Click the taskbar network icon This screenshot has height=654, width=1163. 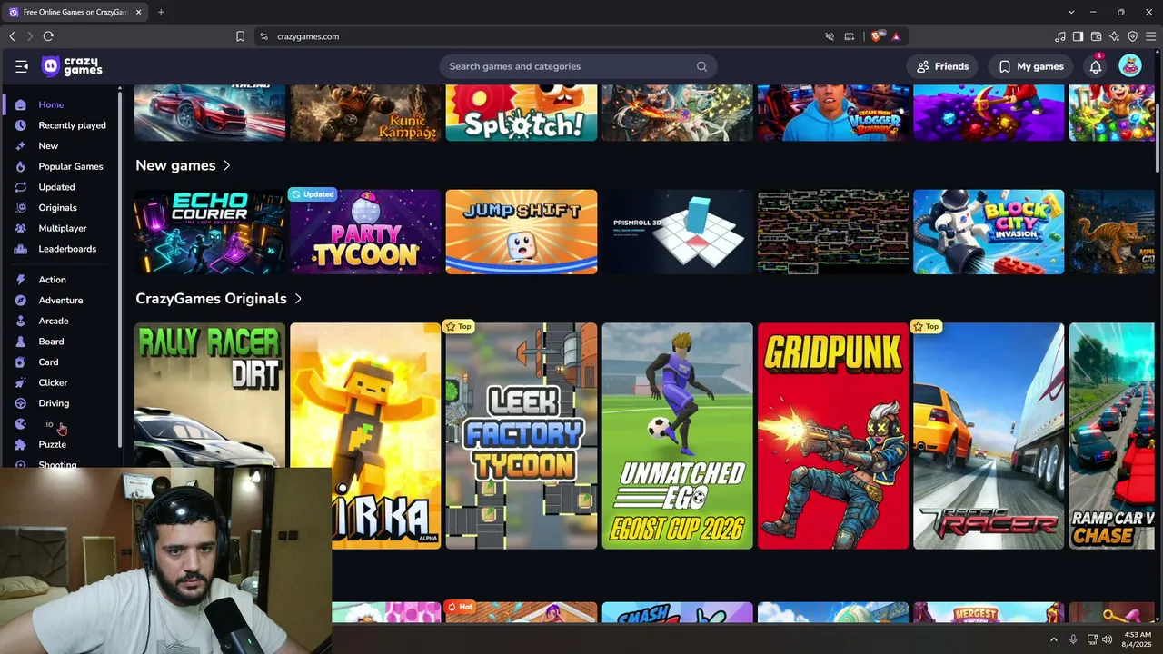[1092, 639]
